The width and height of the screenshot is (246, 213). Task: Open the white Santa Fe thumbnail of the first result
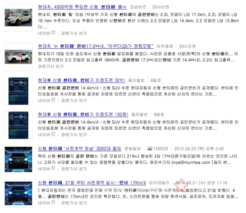(x=18, y=18)
